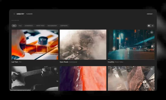This screenshot has width=166, height=100.
Task: Select the ALL filter tab
Action: pyautogui.click(x=14, y=26)
